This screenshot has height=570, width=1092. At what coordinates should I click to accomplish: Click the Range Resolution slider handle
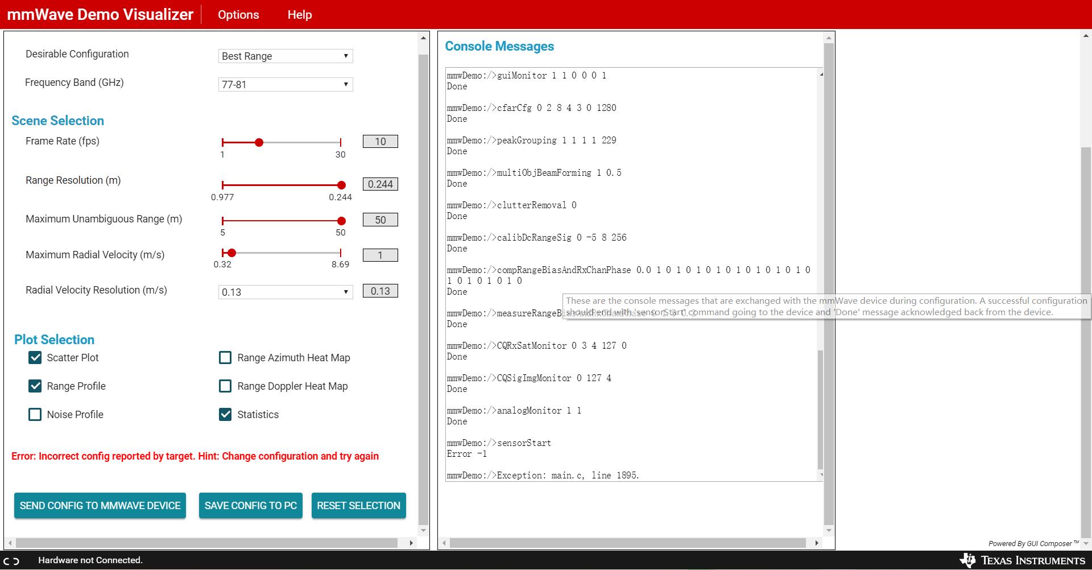point(341,185)
